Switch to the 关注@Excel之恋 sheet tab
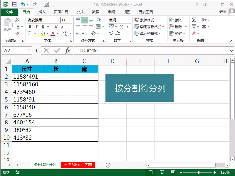The width and height of the screenshot is (235, 176). pos(78,165)
